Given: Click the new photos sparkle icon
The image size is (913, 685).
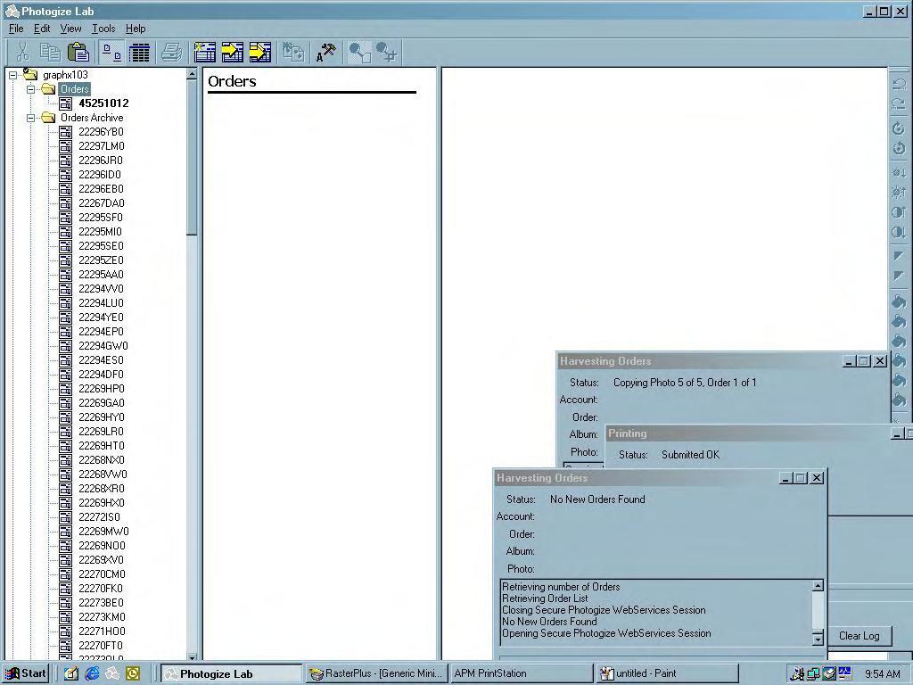Looking at the screenshot, I should coord(293,53).
